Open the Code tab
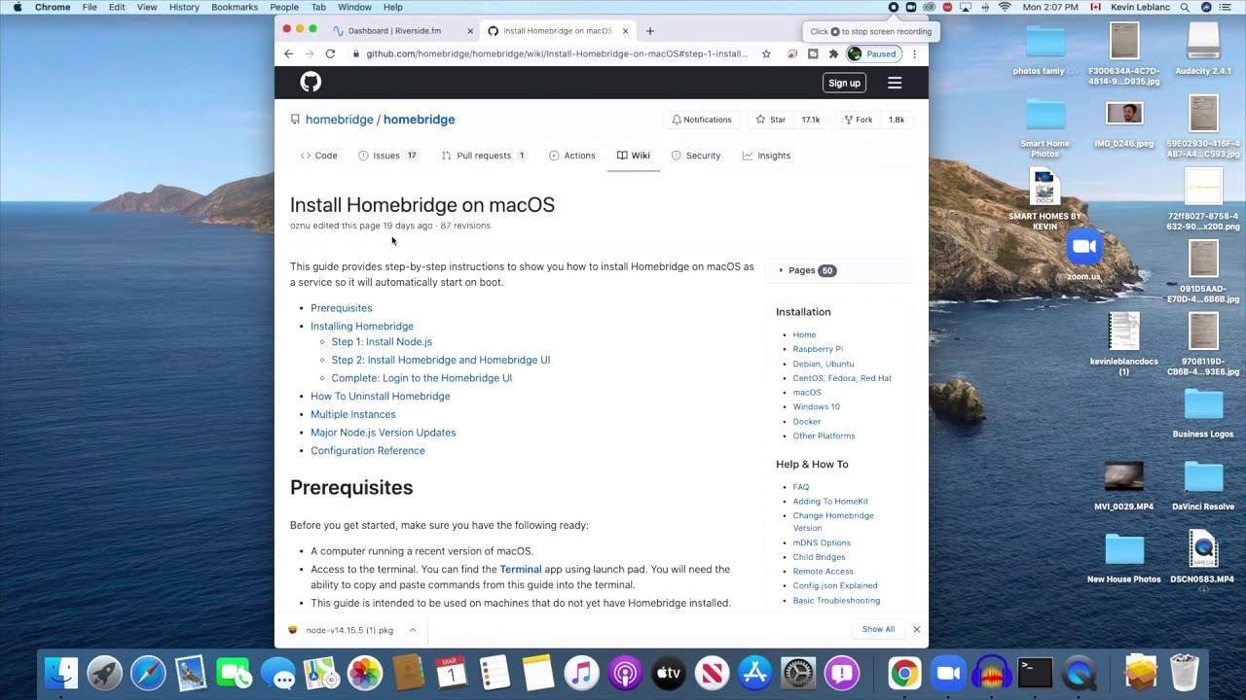 coord(318,156)
